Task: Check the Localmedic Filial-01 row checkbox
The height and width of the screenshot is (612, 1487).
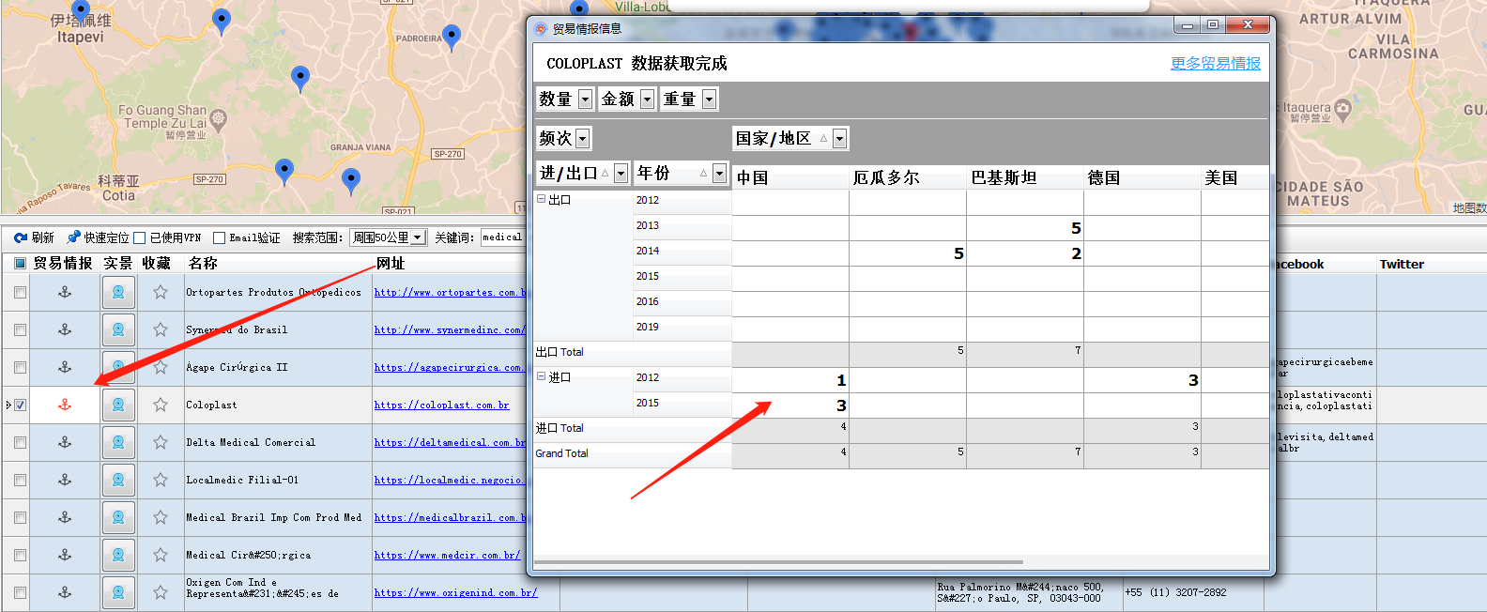Action: pyautogui.click(x=20, y=480)
